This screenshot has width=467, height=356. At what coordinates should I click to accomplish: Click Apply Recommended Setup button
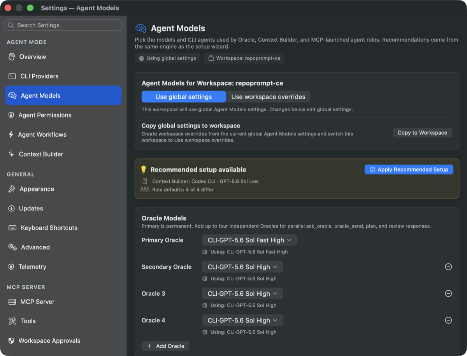click(x=409, y=170)
